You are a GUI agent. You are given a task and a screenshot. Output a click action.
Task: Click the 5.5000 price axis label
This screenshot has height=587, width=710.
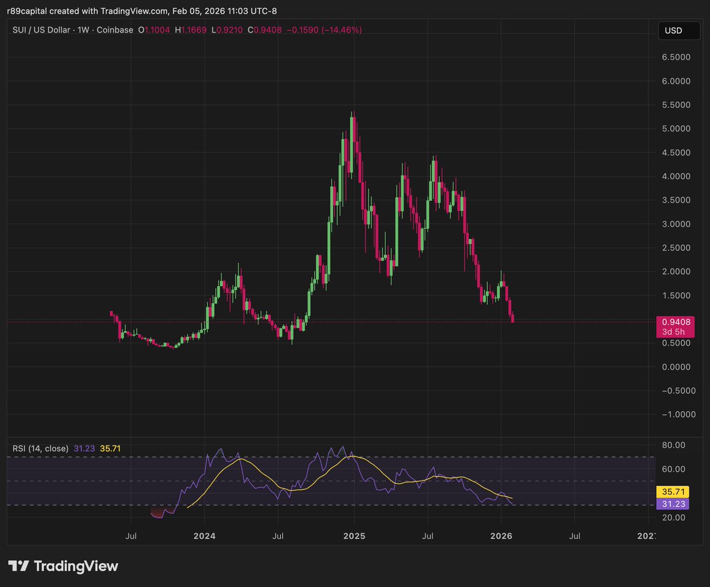pos(677,105)
